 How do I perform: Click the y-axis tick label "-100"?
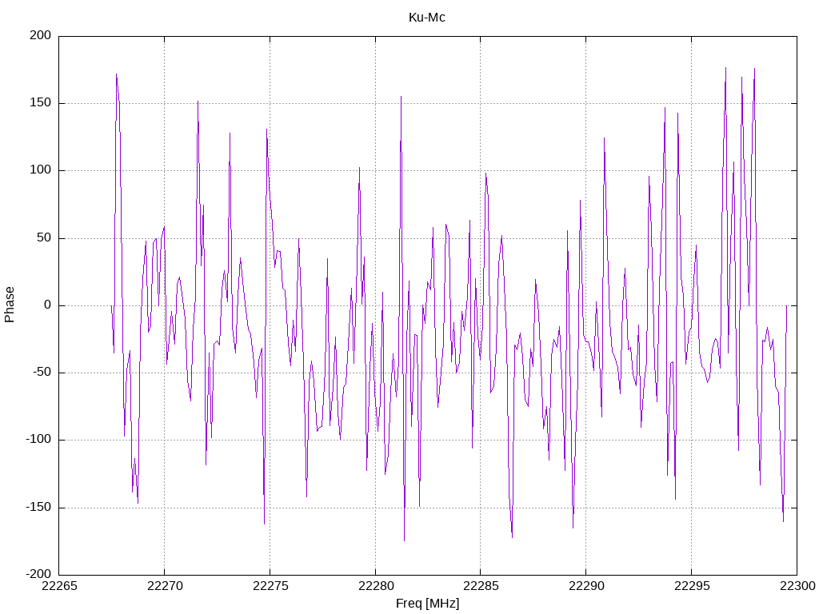(38, 440)
